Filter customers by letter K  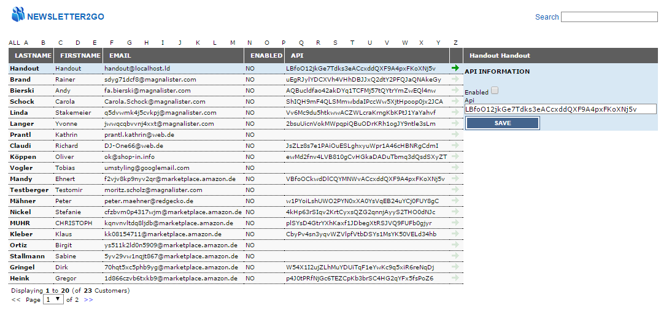(198, 42)
